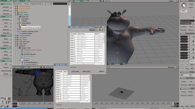Open the Animate module dropdown
Screen dimensions: 195x109
pyautogui.click(x=6, y=1)
